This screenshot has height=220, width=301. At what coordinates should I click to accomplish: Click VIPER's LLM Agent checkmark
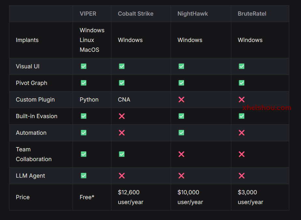click(x=83, y=176)
